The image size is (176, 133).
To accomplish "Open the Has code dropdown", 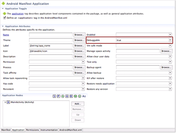I will (83, 83).
